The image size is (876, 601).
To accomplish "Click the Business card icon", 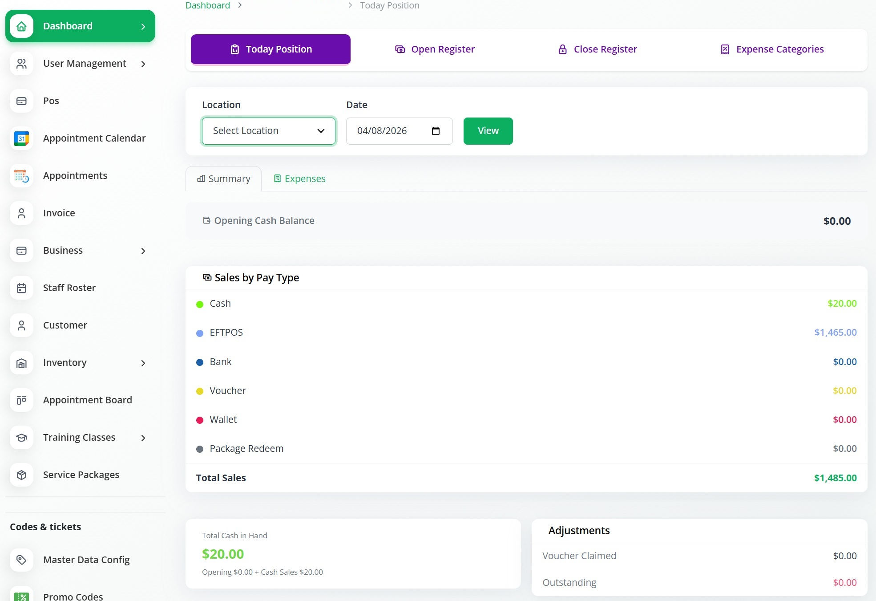I will 21,251.
